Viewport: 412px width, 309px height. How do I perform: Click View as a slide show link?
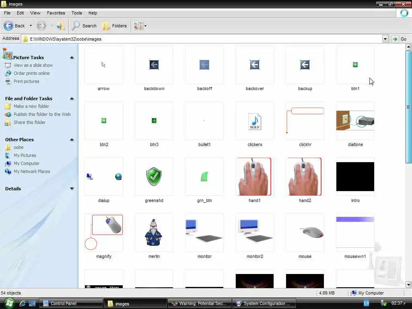[x=33, y=65]
